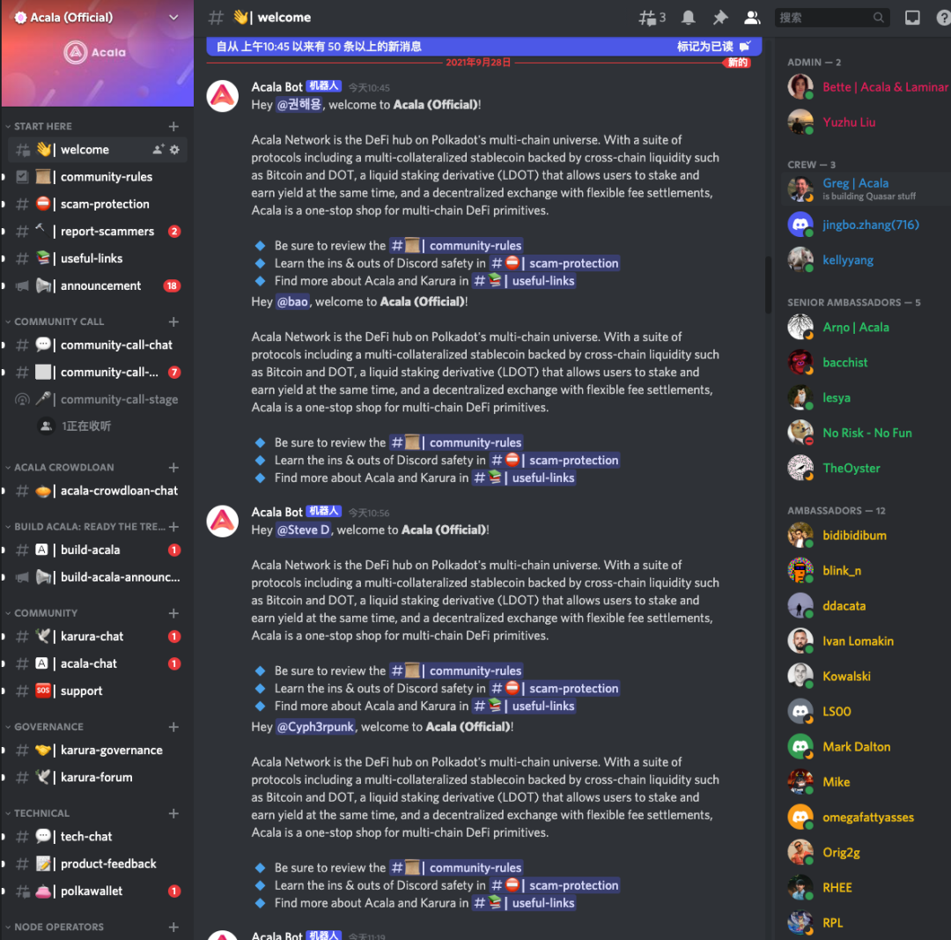Follow the scam-protection link in first message
Image resolution: width=951 pixels, height=940 pixels.
[x=555, y=263]
